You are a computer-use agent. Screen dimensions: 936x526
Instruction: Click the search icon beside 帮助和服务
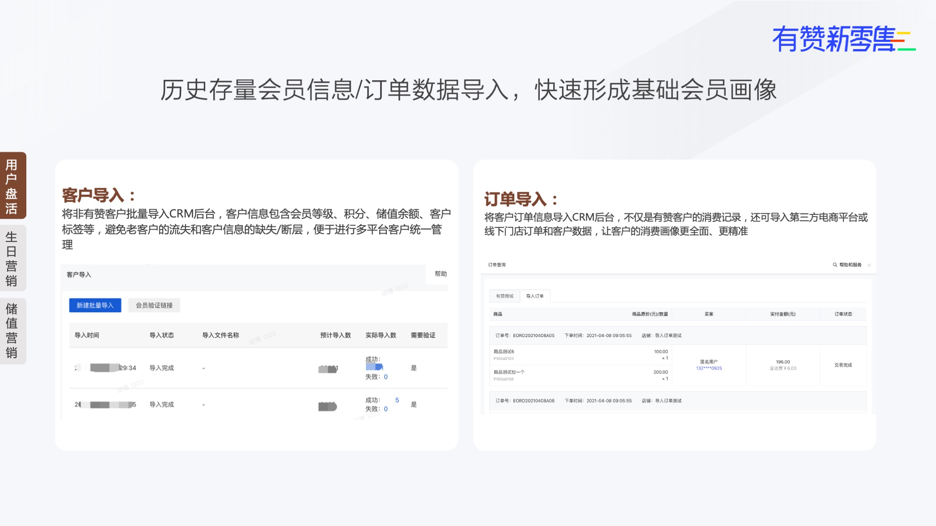pos(835,265)
